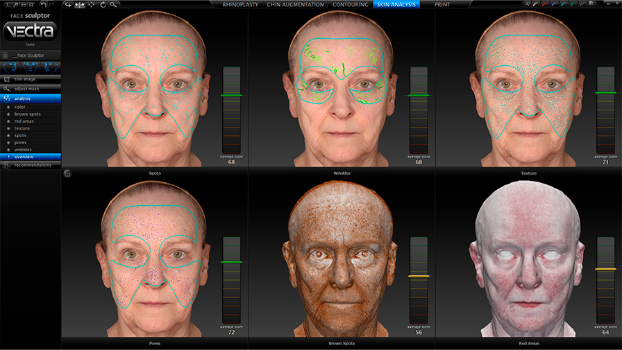This screenshot has height=350, width=622.
Task: Click the redo arrow icon
Action: 53,5
